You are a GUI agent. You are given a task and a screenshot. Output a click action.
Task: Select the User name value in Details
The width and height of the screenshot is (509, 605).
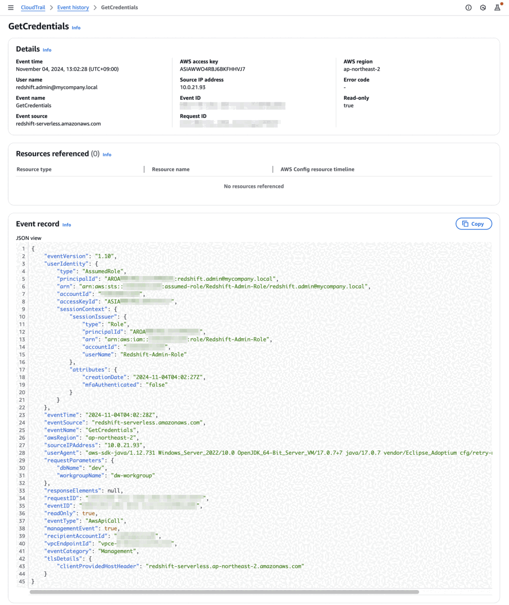pyautogui.click(x=57, y=87)
